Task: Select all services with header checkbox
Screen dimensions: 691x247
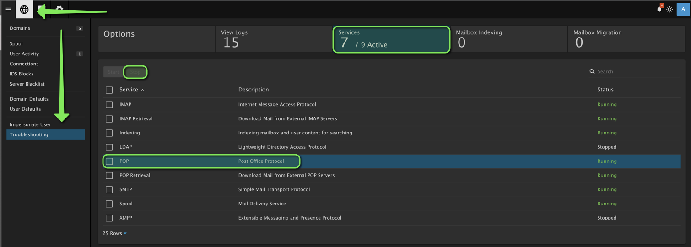Action: [109, 90]
